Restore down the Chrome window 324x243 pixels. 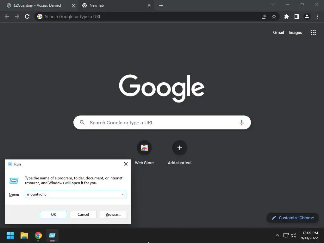pyautogui.click(x=302, y=4)
